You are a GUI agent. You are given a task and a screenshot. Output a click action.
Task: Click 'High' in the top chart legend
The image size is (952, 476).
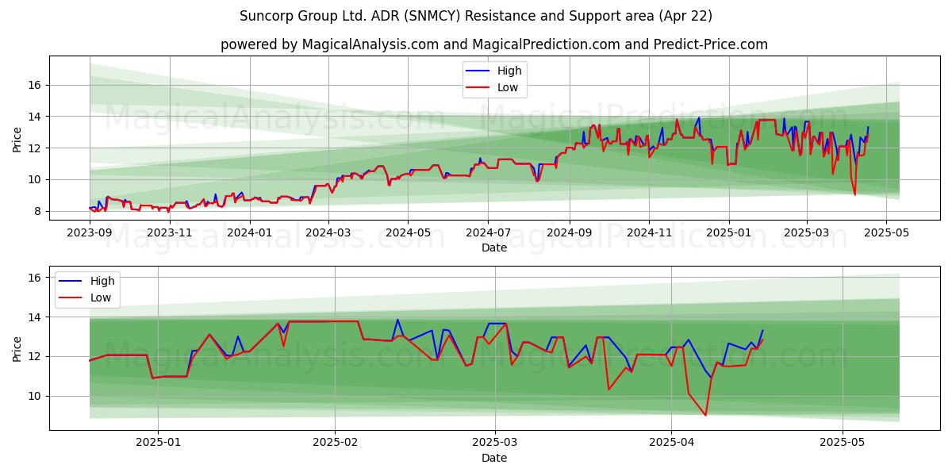pos(509,71)
